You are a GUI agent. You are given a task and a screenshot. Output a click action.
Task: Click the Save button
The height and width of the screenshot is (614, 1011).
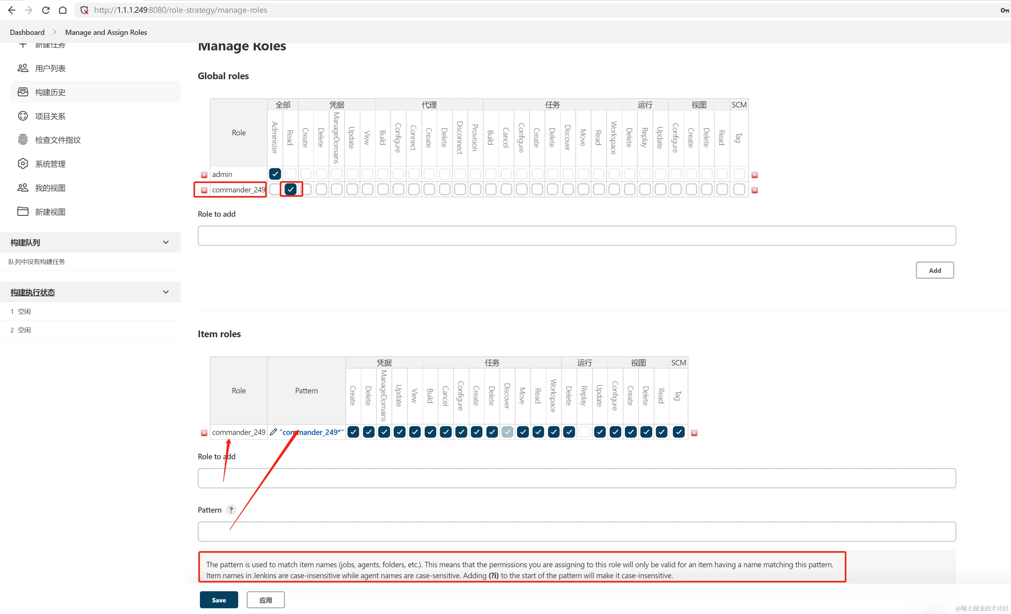pos(219,600)
